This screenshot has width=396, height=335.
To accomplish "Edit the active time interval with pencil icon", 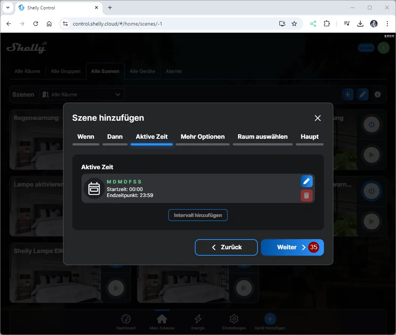I will [x=306, y=181].
